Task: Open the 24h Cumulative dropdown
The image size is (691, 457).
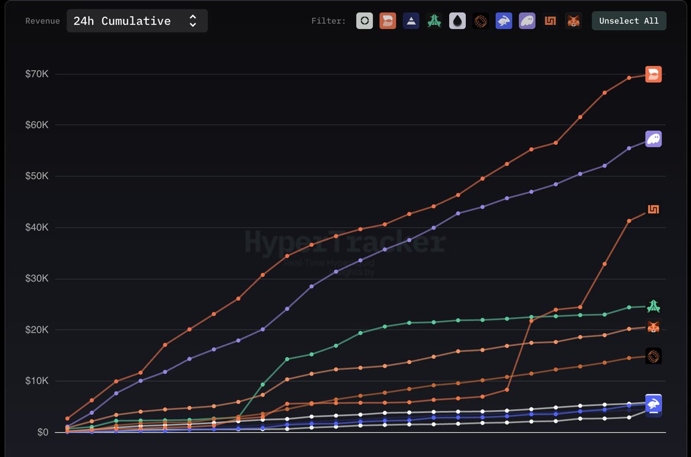Action: (137, 21)
